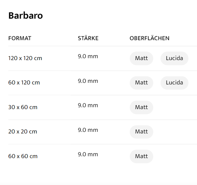Image resolution: width=197 pixels, height=185 pixels.
Task: Click 9.0 mm thickness in 60 x 60 cm row
Action: (88, 155)
